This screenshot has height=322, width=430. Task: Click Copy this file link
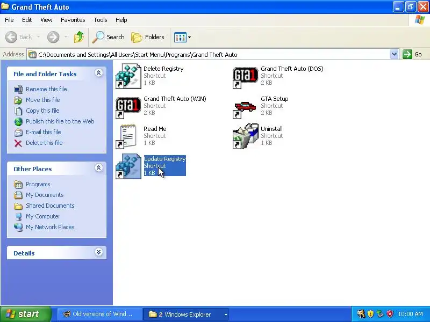(x=42, y=111)
